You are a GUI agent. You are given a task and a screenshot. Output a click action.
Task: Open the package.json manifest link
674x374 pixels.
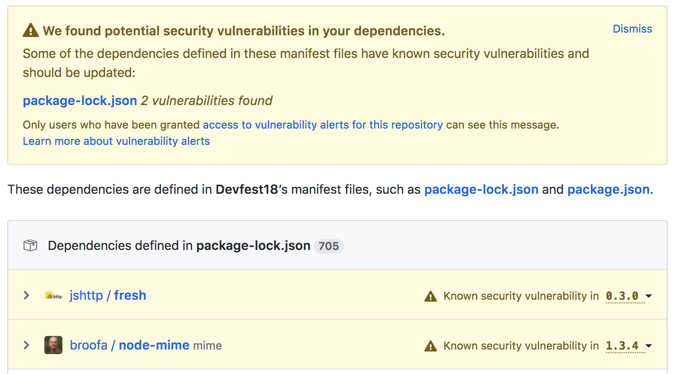(x=608, y=189)
